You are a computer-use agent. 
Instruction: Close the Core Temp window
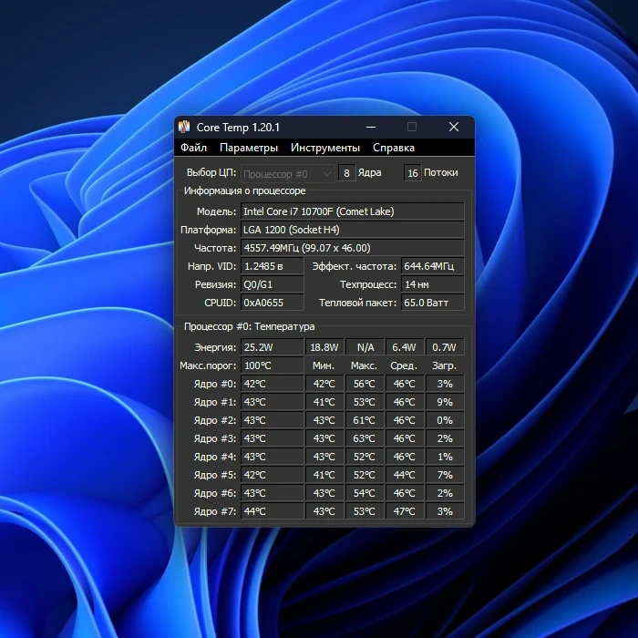pos(454,127)
